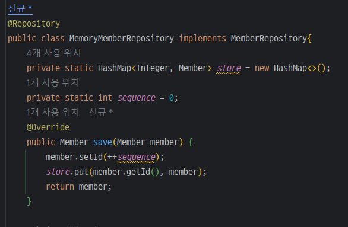The image size is (348, 227).
Task: Click the 신규 * hint beside 1개 사용 위치
Action: [101, 112]
